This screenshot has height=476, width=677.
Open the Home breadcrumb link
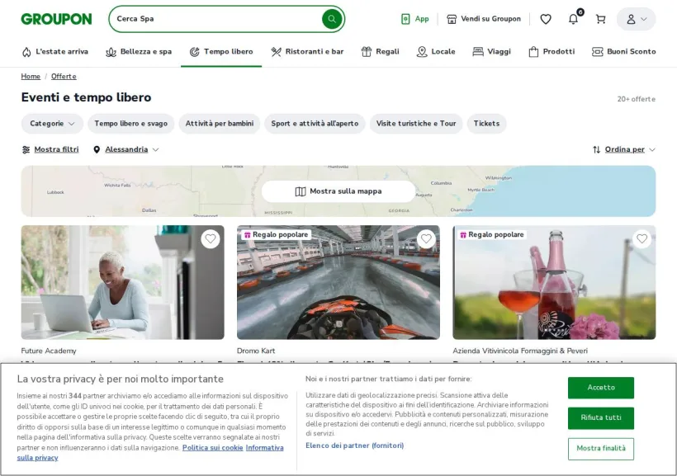point(31,77)
